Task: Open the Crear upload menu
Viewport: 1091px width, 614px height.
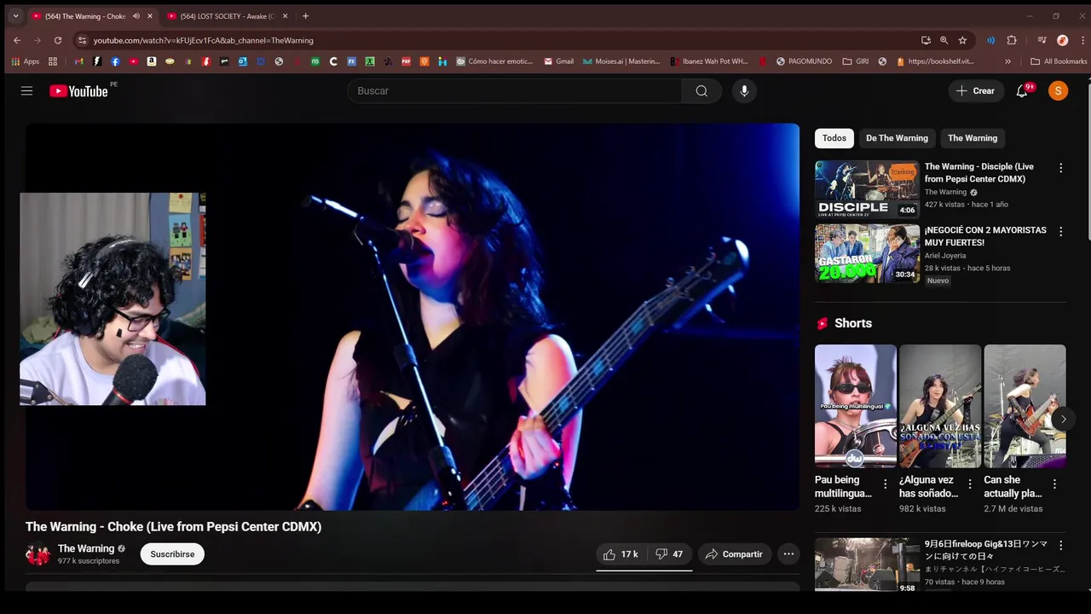Action: pos(975,91)
